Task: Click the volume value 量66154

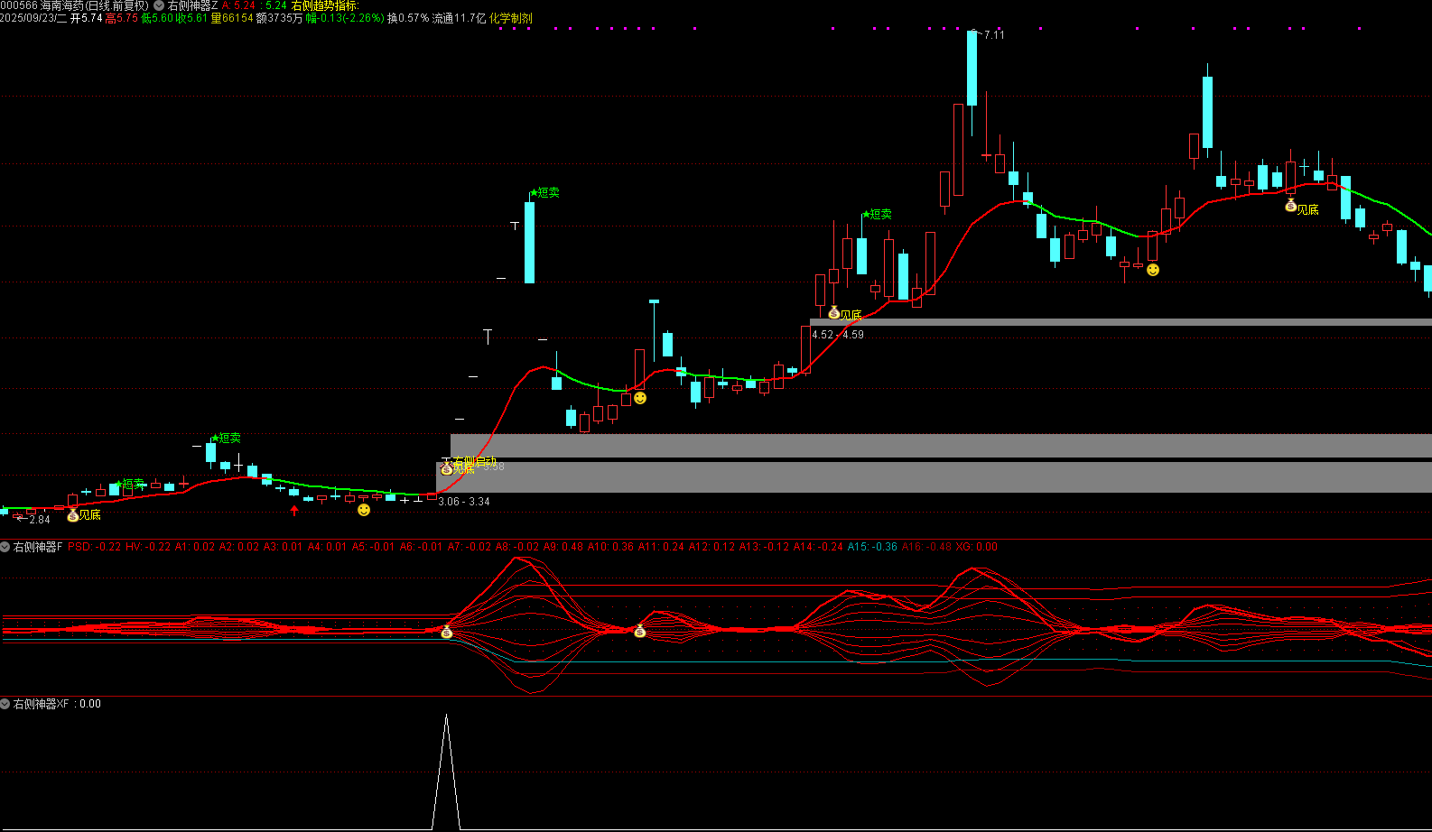Action: [232, 18]
